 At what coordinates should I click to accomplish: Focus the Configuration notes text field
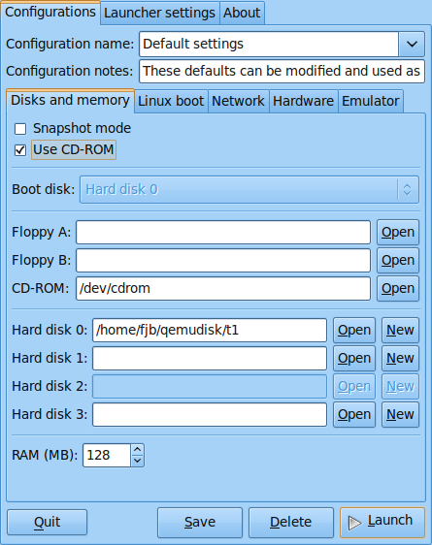[282, 71]
